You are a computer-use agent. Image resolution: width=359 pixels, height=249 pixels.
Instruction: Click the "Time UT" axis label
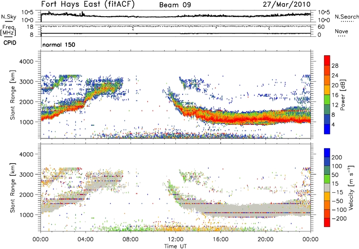click(175, 246)
